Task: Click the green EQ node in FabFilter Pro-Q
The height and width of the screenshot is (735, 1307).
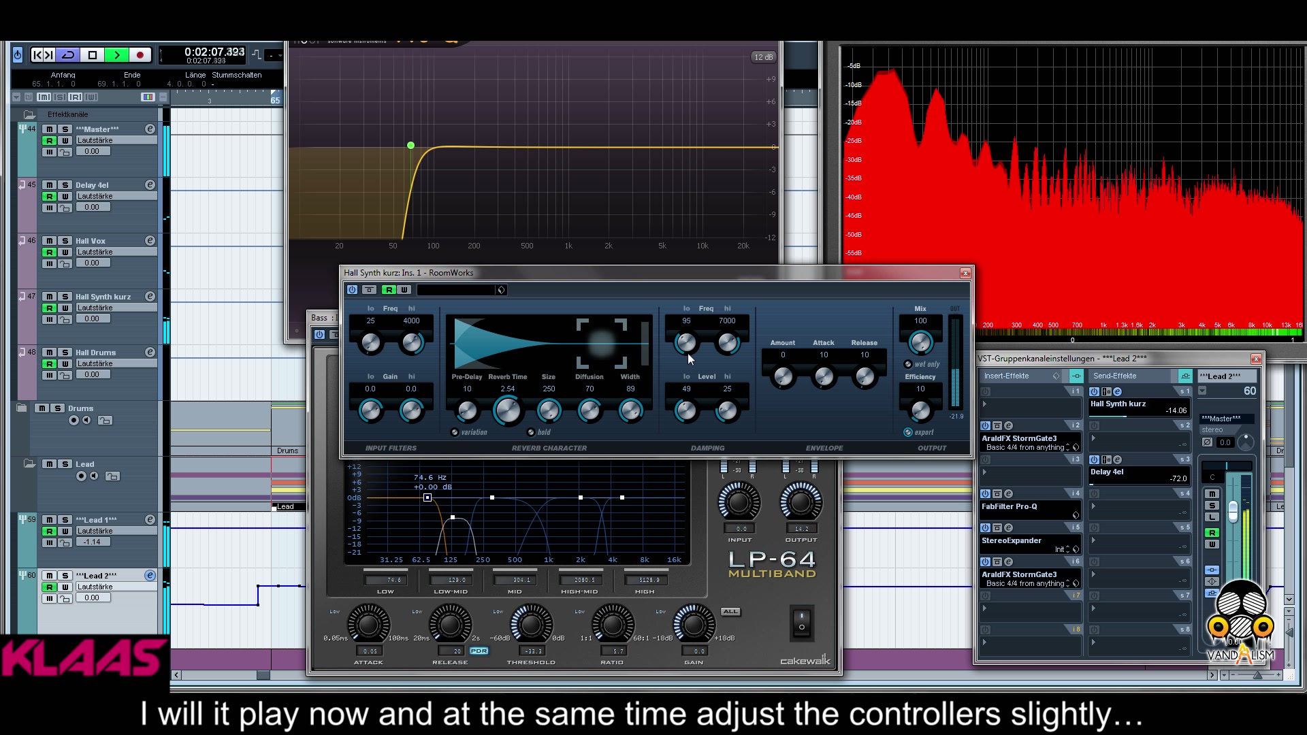Action: (410, 146)
